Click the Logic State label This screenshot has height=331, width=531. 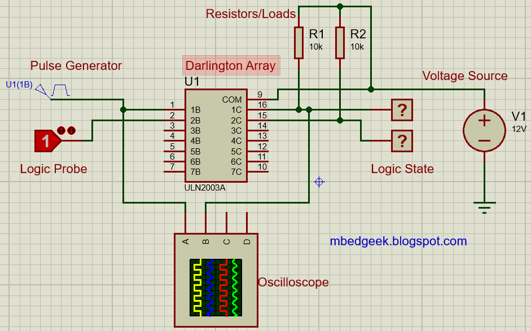pyautogui.click(x=402, y=169)
